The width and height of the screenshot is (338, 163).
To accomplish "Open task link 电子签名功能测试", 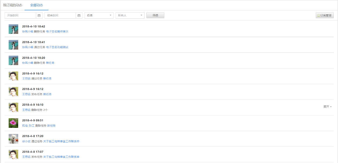I will tap(57, 47).
